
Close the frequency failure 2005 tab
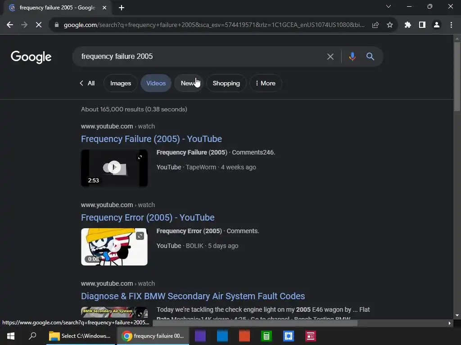point(104,8)
